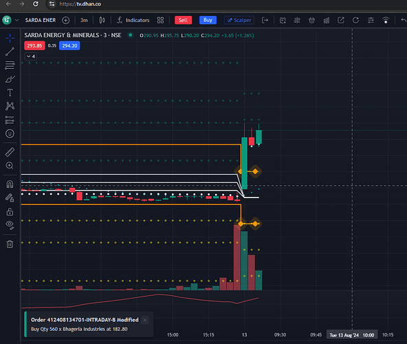Select the ruler measure tool
Image resolution: width=407 pixels, height=344 pixels.
pos(10,152)
